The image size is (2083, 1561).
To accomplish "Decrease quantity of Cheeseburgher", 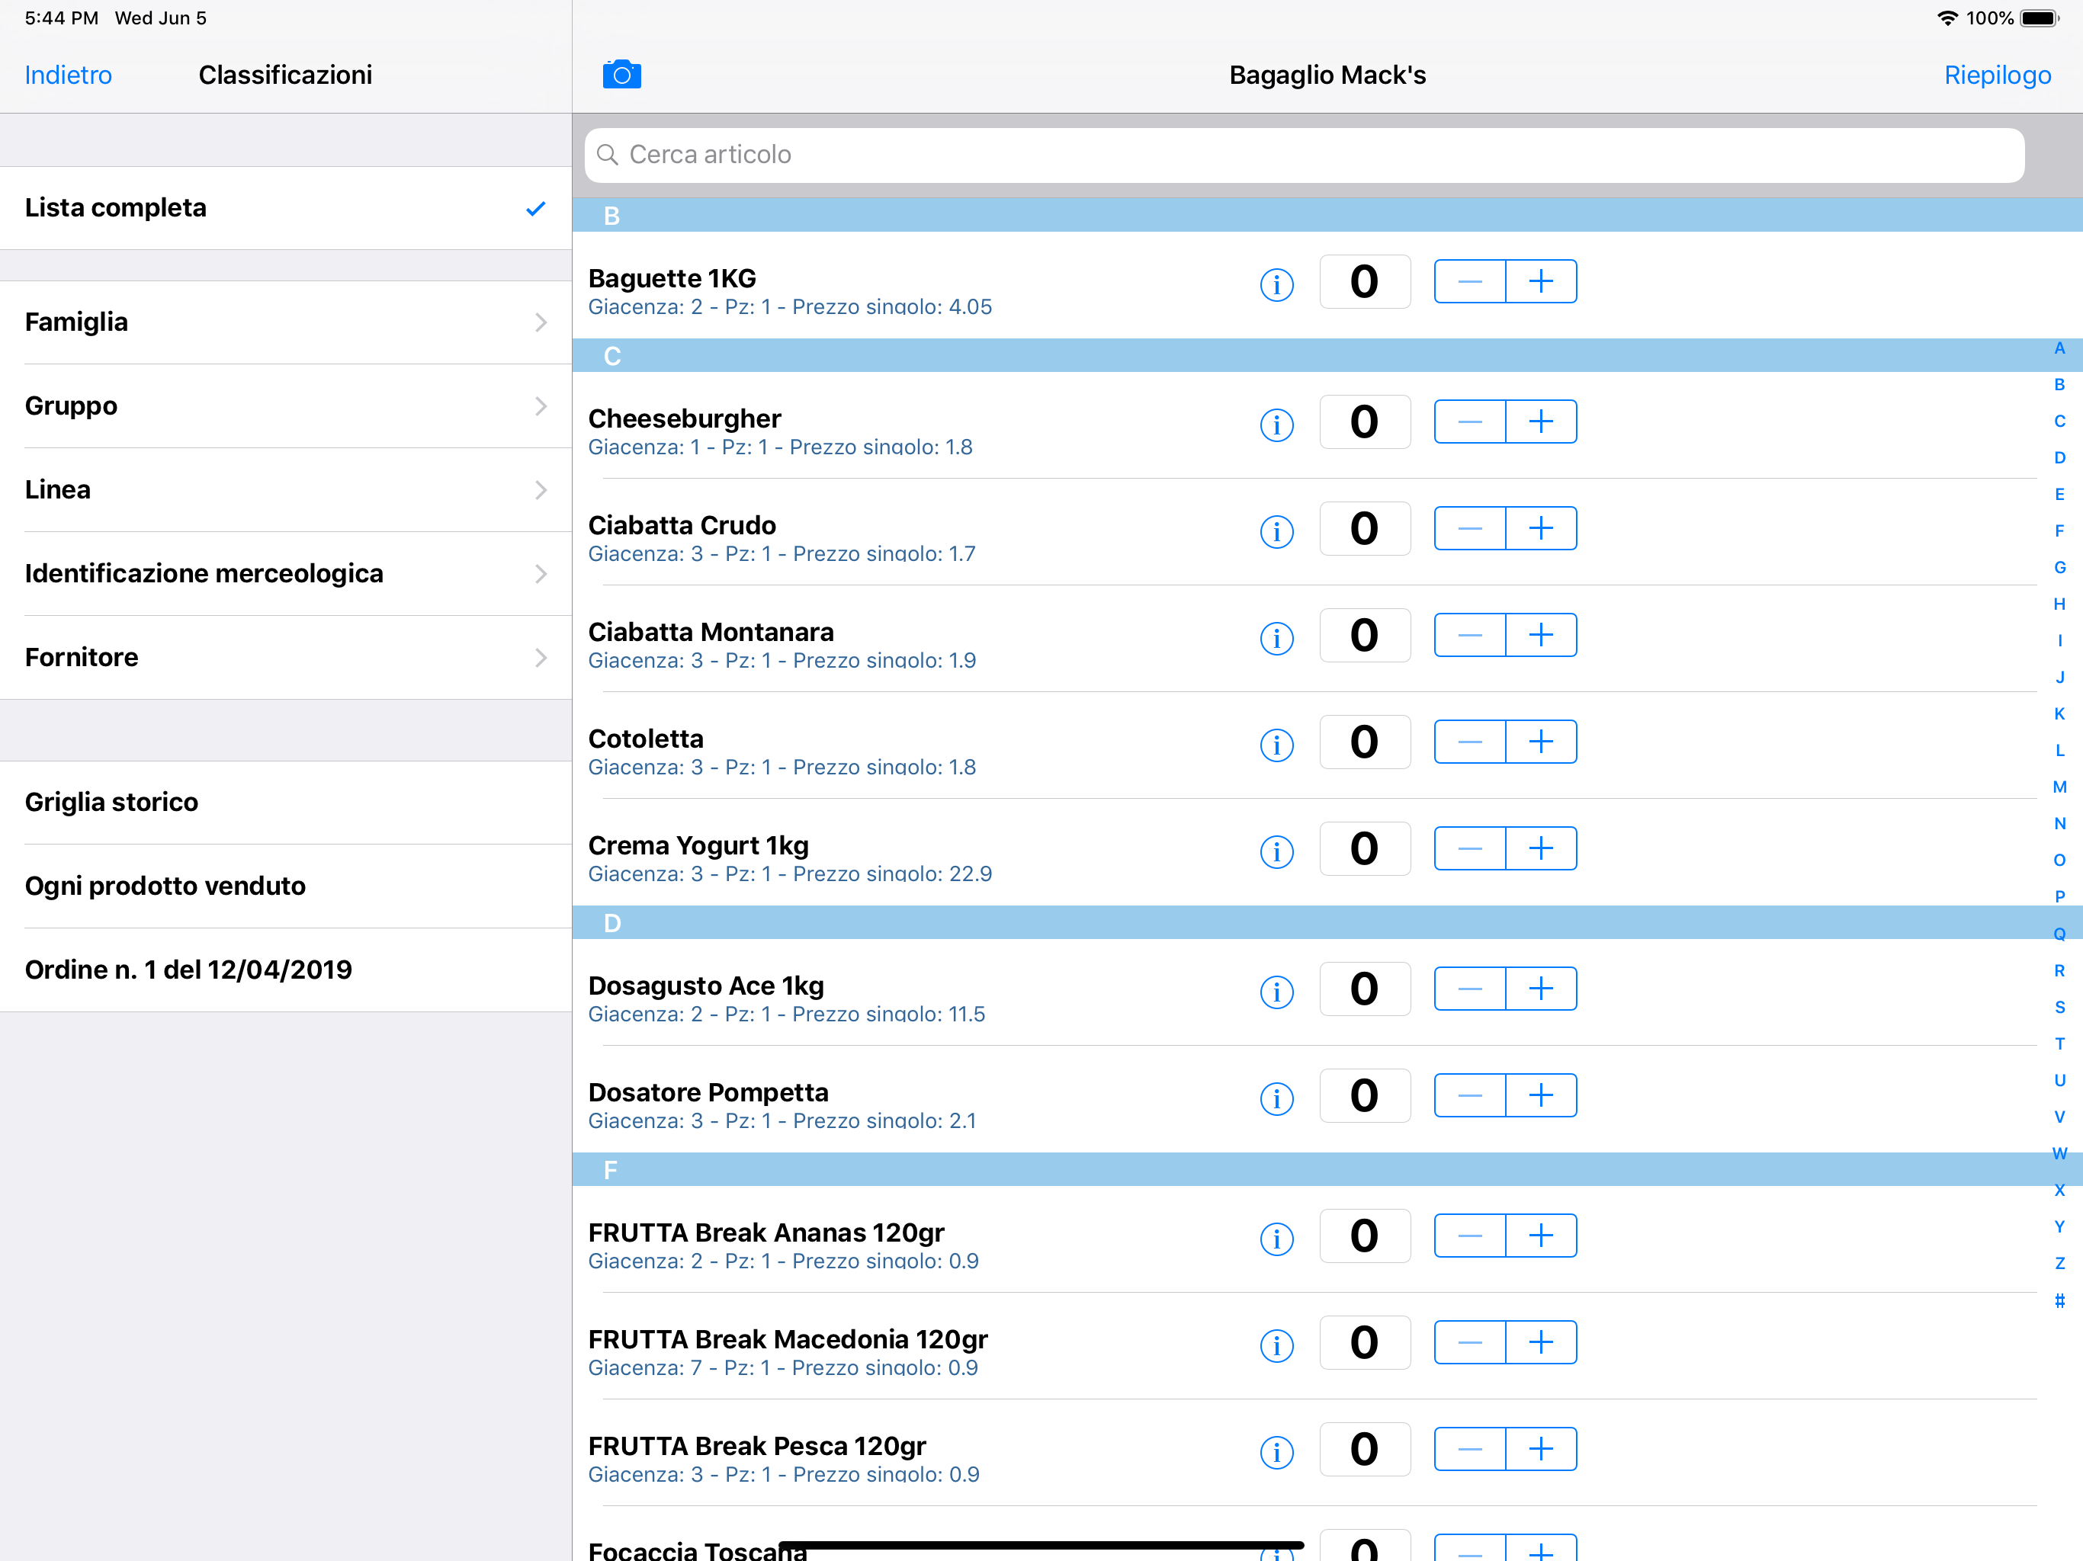I will pos(1469,421).
